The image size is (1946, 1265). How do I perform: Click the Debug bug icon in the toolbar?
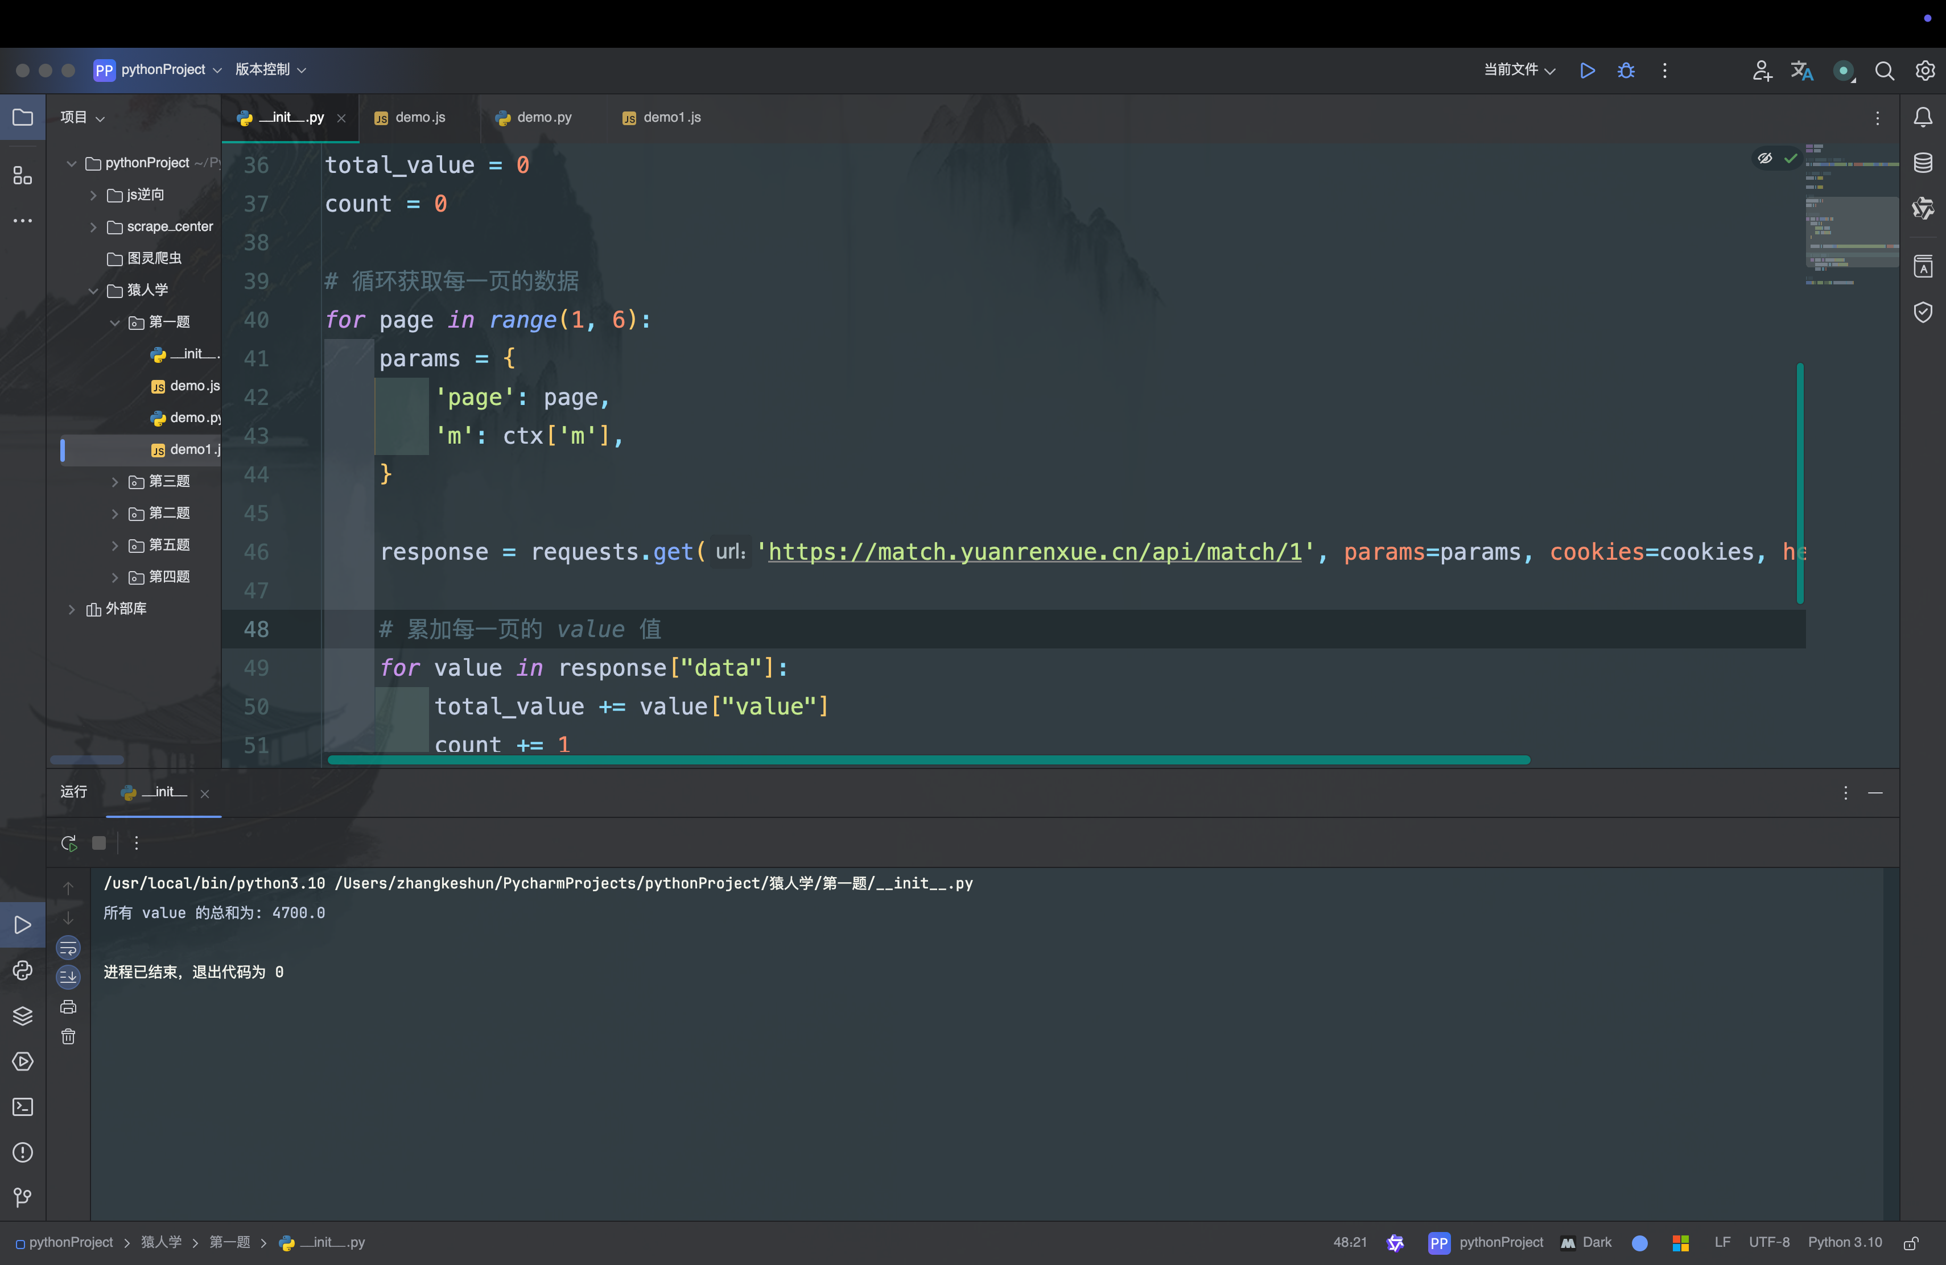(x=1626, y=71)
